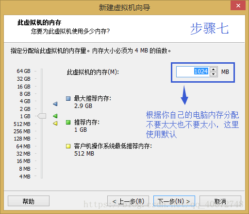Screen dimensions: 249x214
Task: Go back with the 上一步(B) button
Action: (128, 201)
